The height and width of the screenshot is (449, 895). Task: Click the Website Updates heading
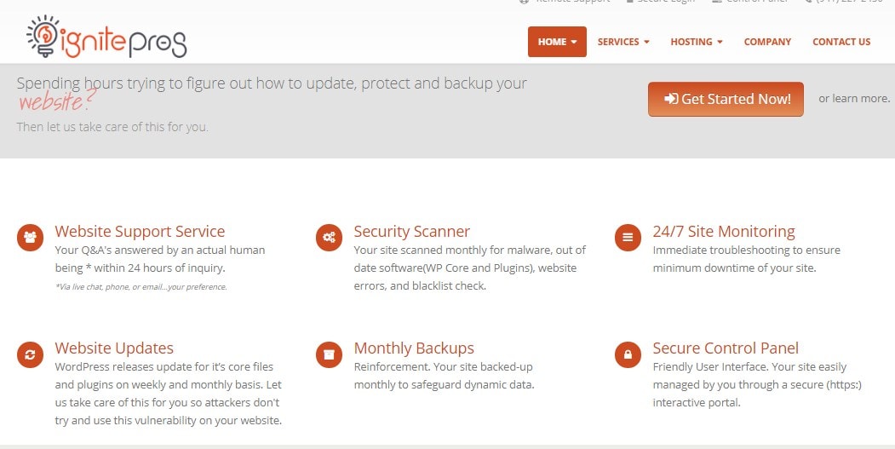pos(114,348)
